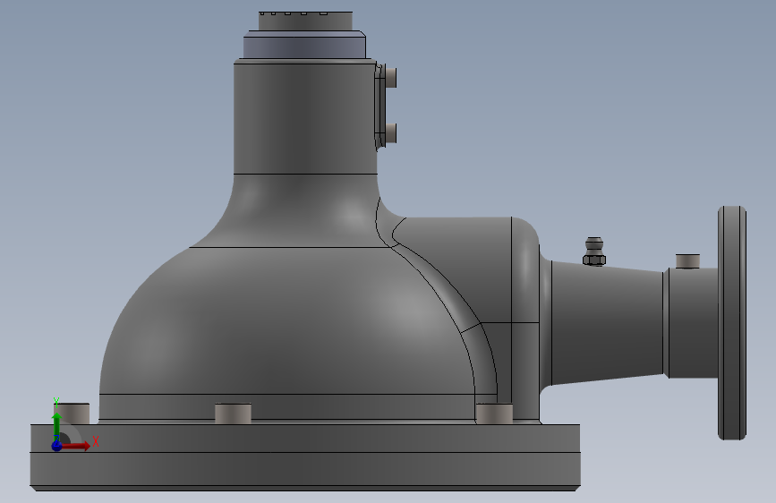Select the middle bolt head on base flange
Image resolution: width=776 pixels, height=503 pixels.
[x=233, y=413]
